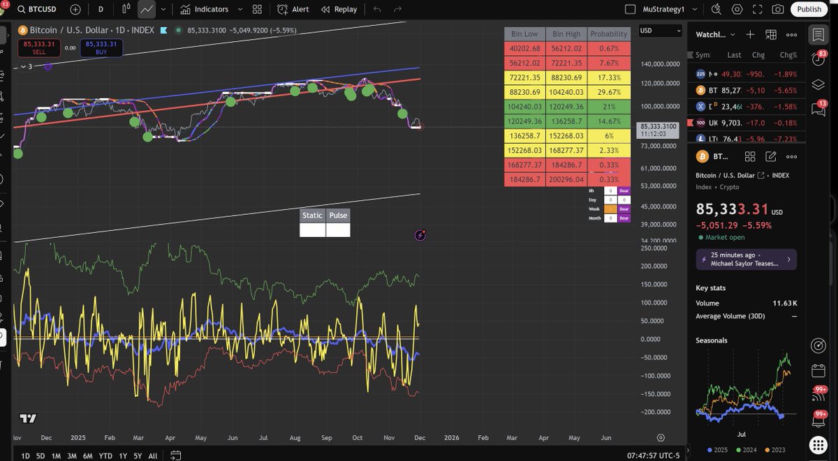Set chart range to 1D

click(25, 455)
